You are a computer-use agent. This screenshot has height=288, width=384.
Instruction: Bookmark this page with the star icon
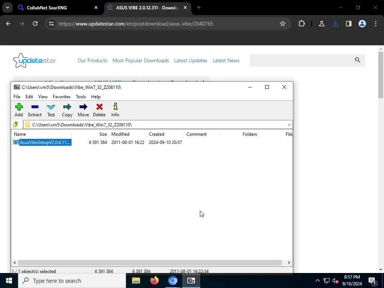tap(283, 24)
